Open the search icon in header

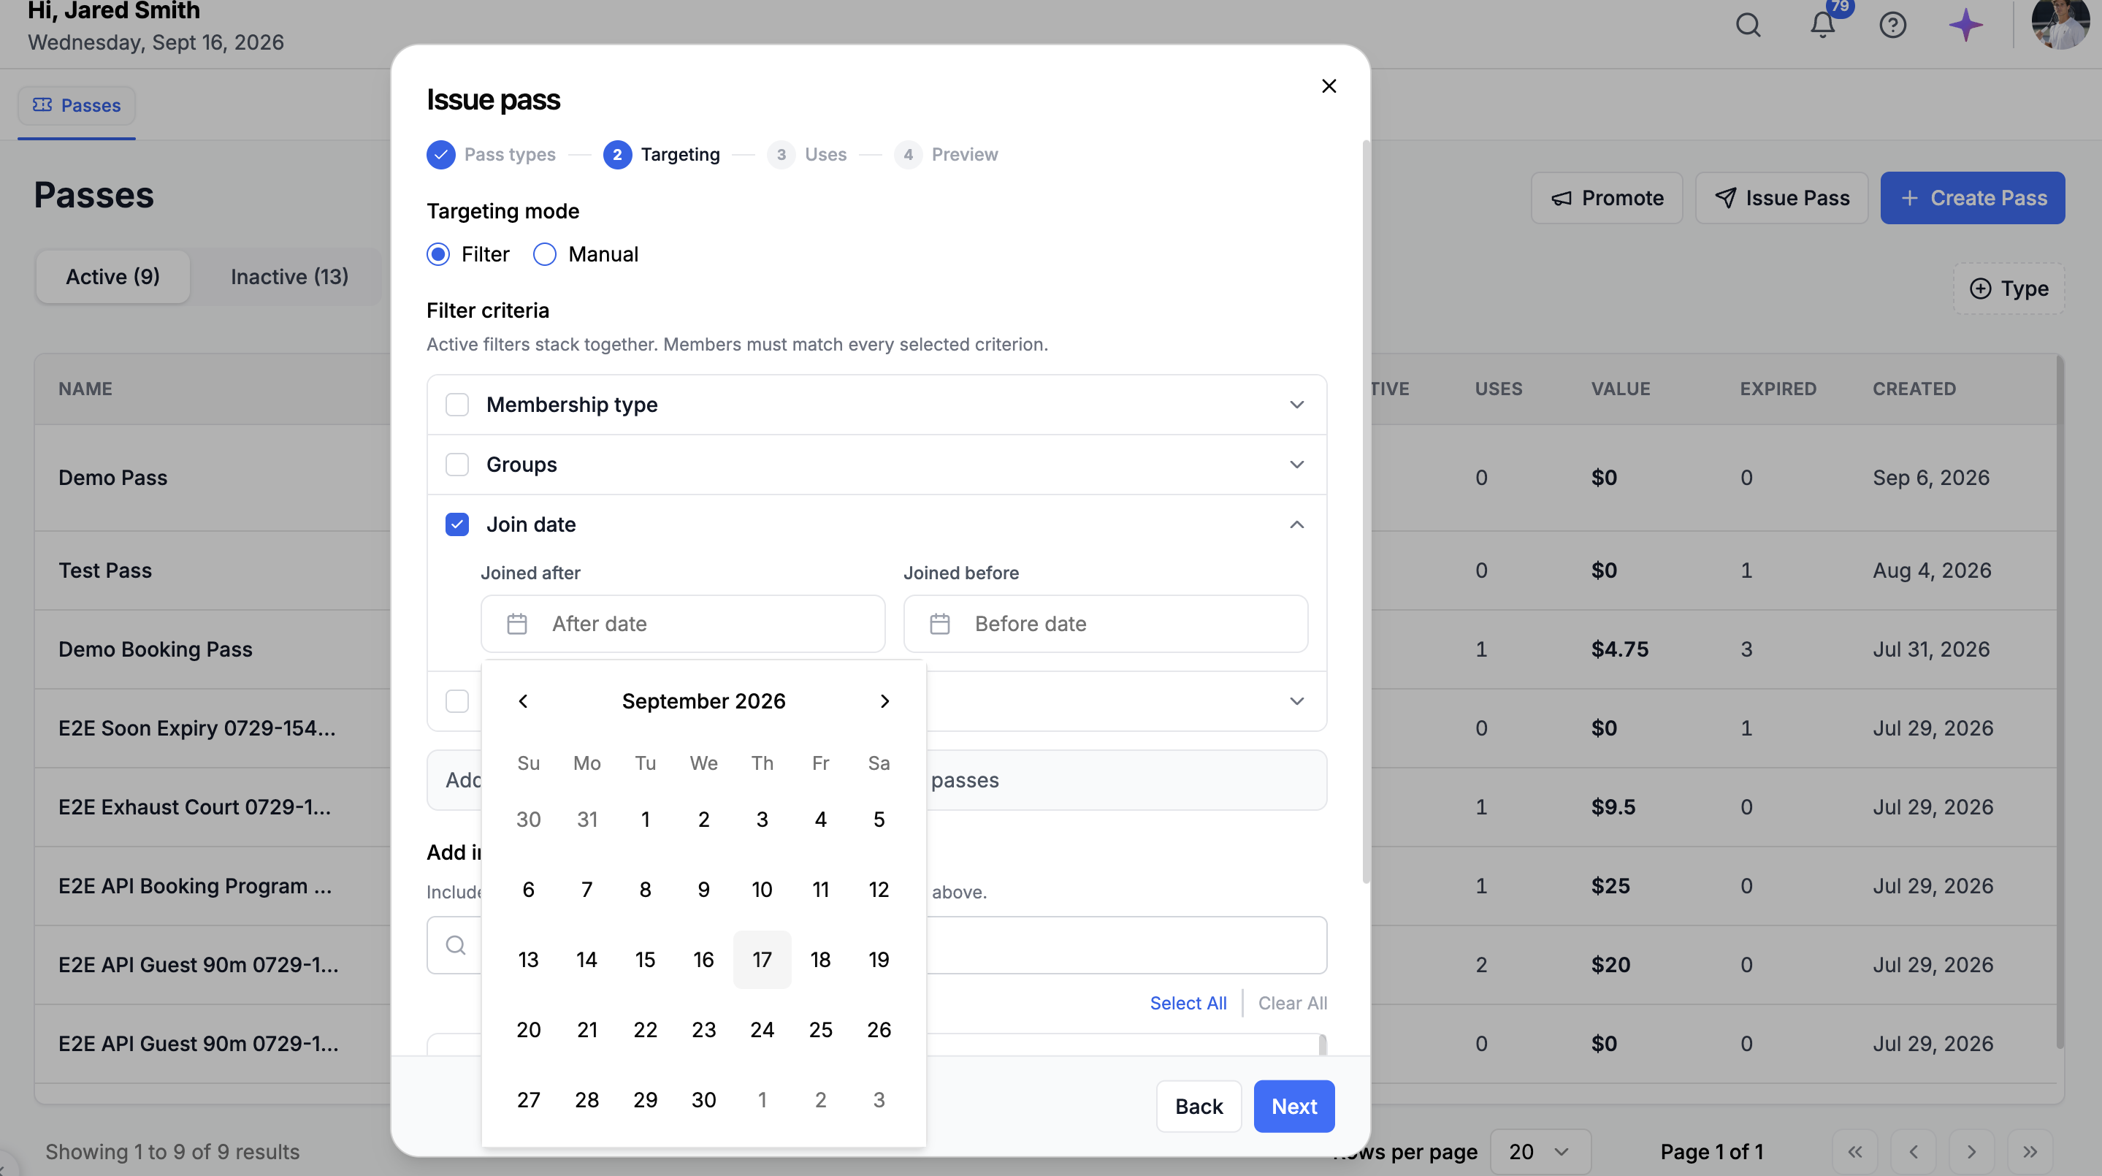click(x=1748, y=26)
